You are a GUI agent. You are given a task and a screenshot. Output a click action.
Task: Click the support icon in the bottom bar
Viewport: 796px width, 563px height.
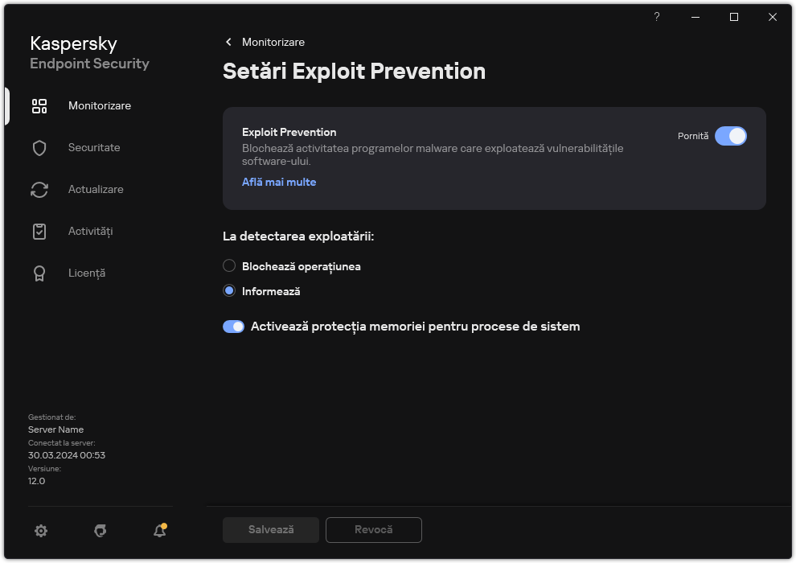[100, 532]
